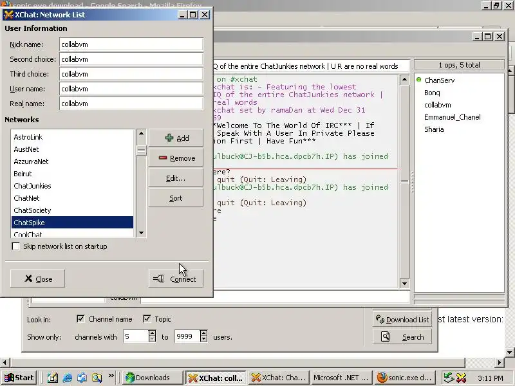Click the network list scrollbar thumb
The image size is (515, 386).
pyautogui.click(x=141, y=151)
